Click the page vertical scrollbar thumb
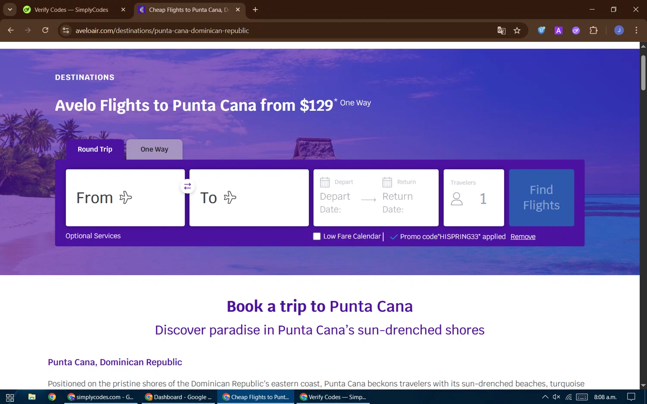 pyautogui.click(x=643, y=72)
